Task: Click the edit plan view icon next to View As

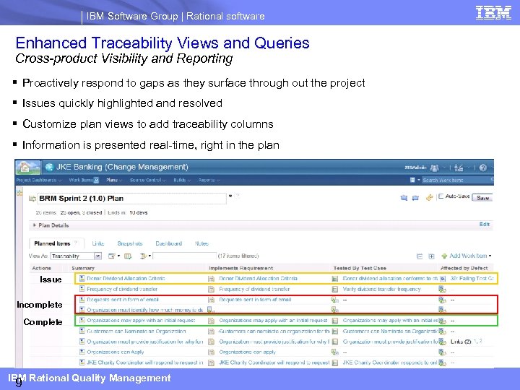Action: point(112,256)
